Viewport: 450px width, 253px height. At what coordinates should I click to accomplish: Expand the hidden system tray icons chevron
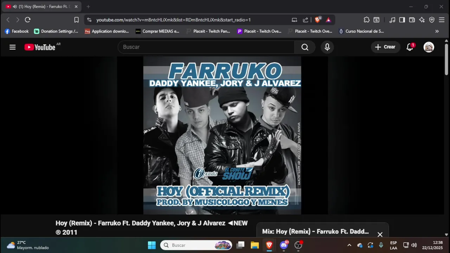coord(349,245)
